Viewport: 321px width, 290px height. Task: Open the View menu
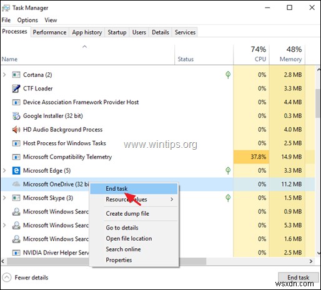point(51,20)
